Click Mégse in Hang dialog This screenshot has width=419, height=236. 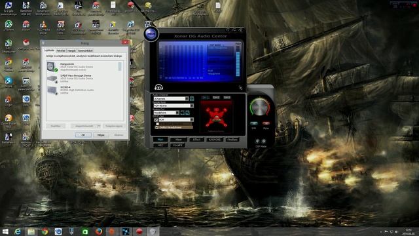(x=101, y=135)
